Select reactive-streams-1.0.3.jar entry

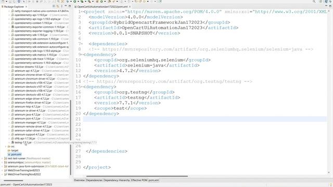coord(29,66)
